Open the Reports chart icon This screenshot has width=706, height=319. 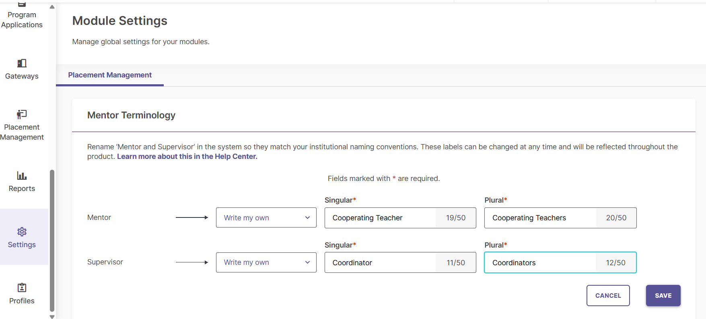22,175
